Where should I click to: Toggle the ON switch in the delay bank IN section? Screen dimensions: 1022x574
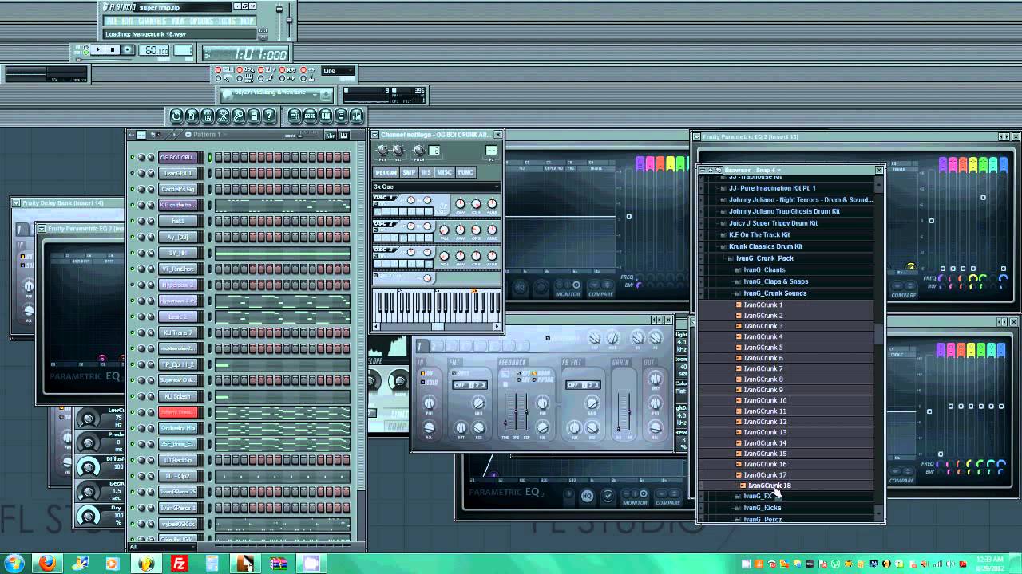[424, 373]
